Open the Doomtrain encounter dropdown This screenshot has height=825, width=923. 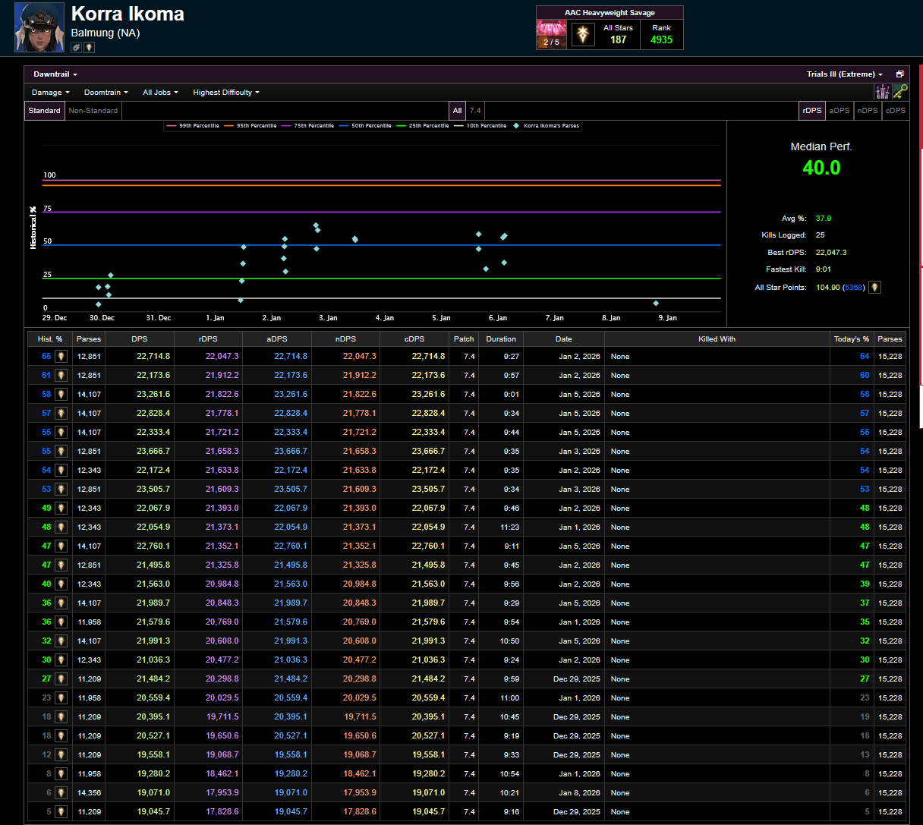[106, 93]
